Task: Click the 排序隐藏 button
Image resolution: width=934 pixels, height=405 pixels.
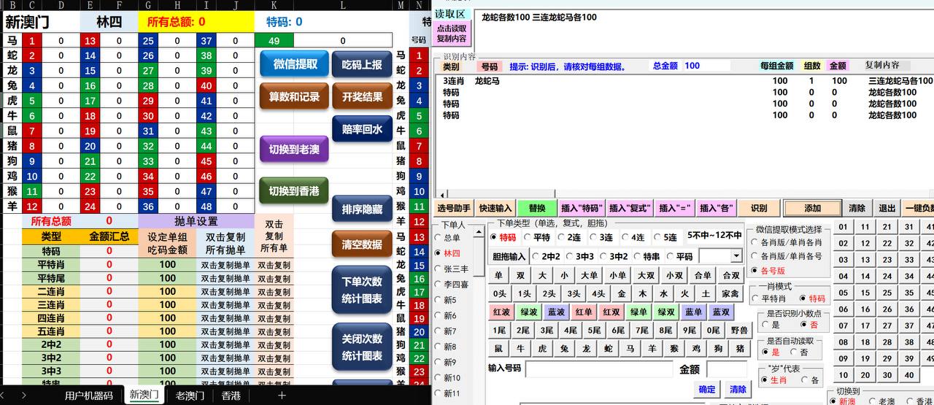Action: [x=362, y=209]
